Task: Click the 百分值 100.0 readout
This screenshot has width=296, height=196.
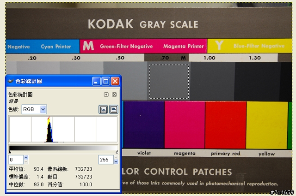Action: (70, 184)
